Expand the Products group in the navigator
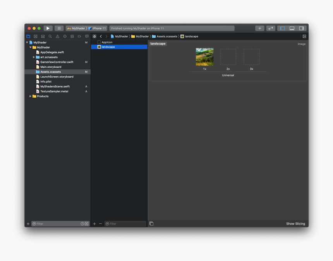This screenshot has width=333, height=261. click(x=30, y=96)
